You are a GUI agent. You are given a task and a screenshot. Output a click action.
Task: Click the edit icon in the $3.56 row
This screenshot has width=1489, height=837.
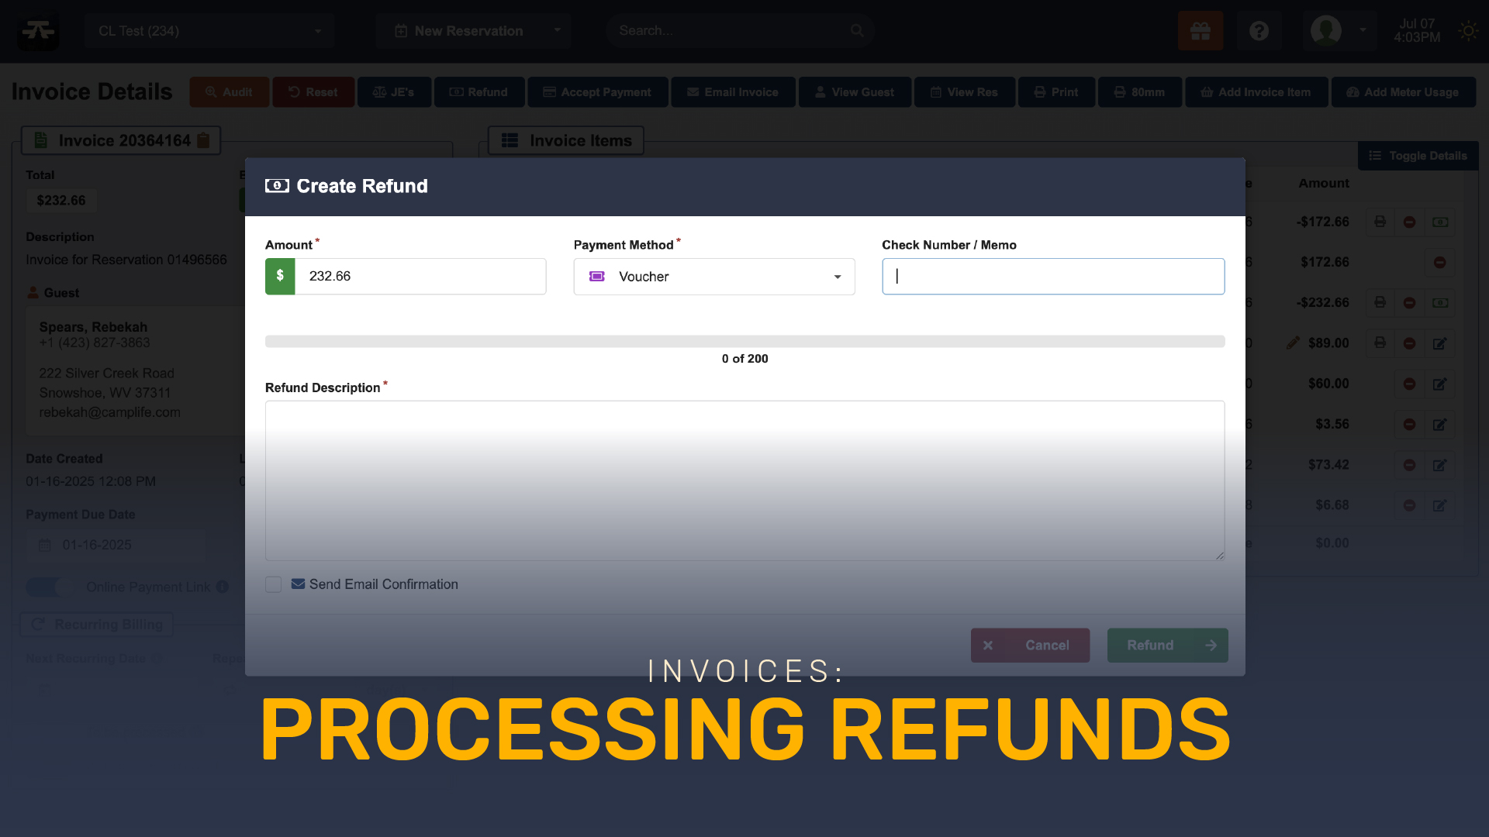1439,424
